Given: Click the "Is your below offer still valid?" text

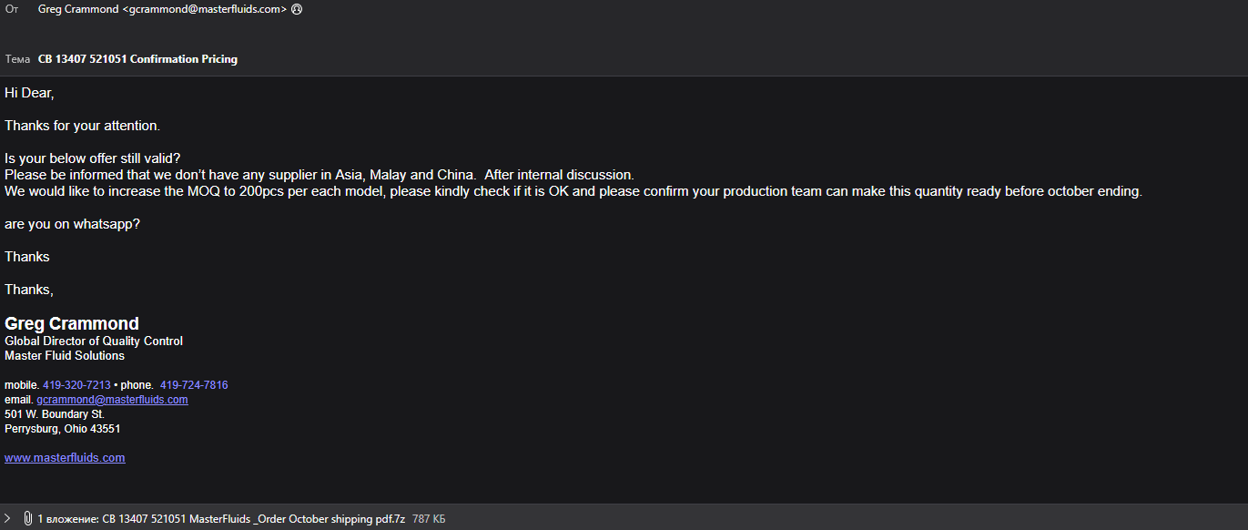Looking at the screenshot, I should click(93, 158).
